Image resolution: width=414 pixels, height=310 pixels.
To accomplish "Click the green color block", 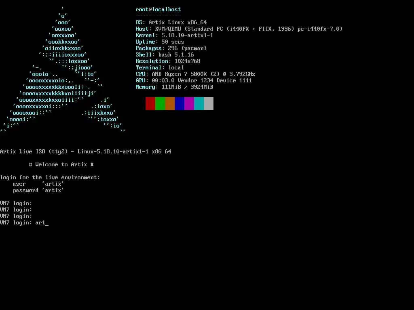I will [x=160, y=103].
